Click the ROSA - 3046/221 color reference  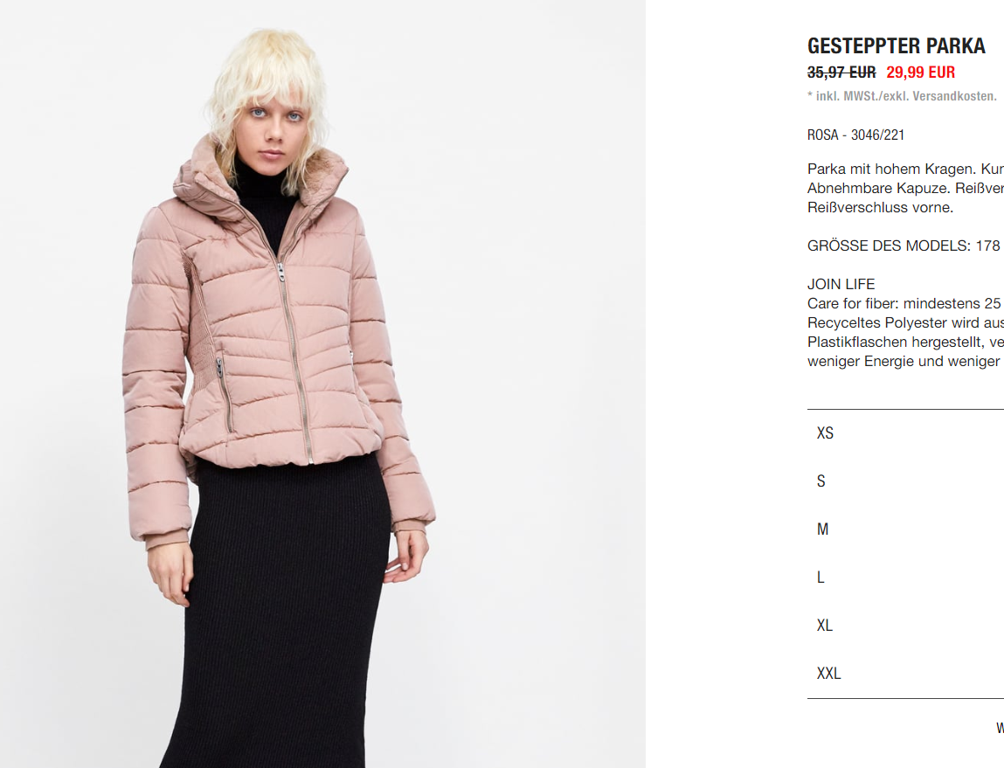pos(855,135)
